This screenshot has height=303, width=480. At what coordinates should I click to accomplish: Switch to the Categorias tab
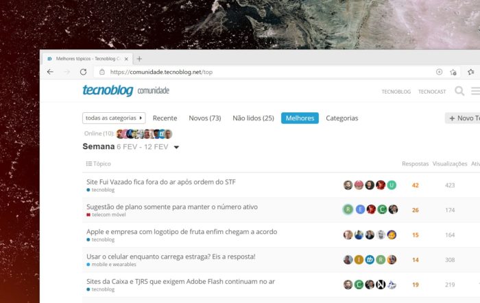342,118
